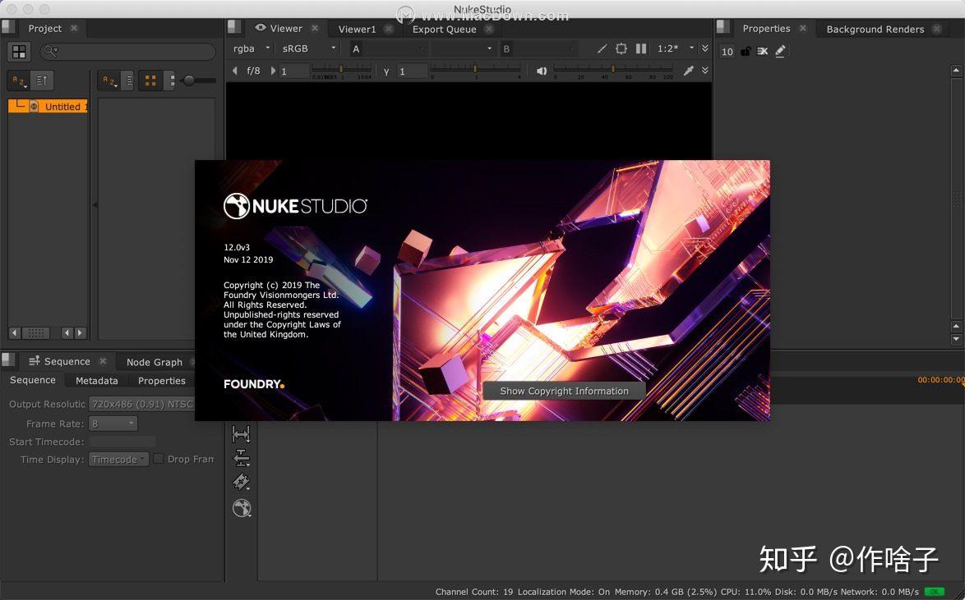Image resolution: width=965 pixels, height=600 pixels.
Task: Click the viewer pause icon
Action: [641, 48]
